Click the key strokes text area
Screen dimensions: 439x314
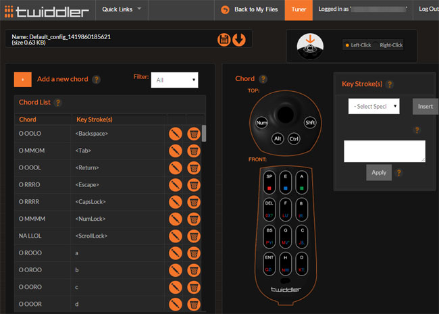[x=384, y=151]
